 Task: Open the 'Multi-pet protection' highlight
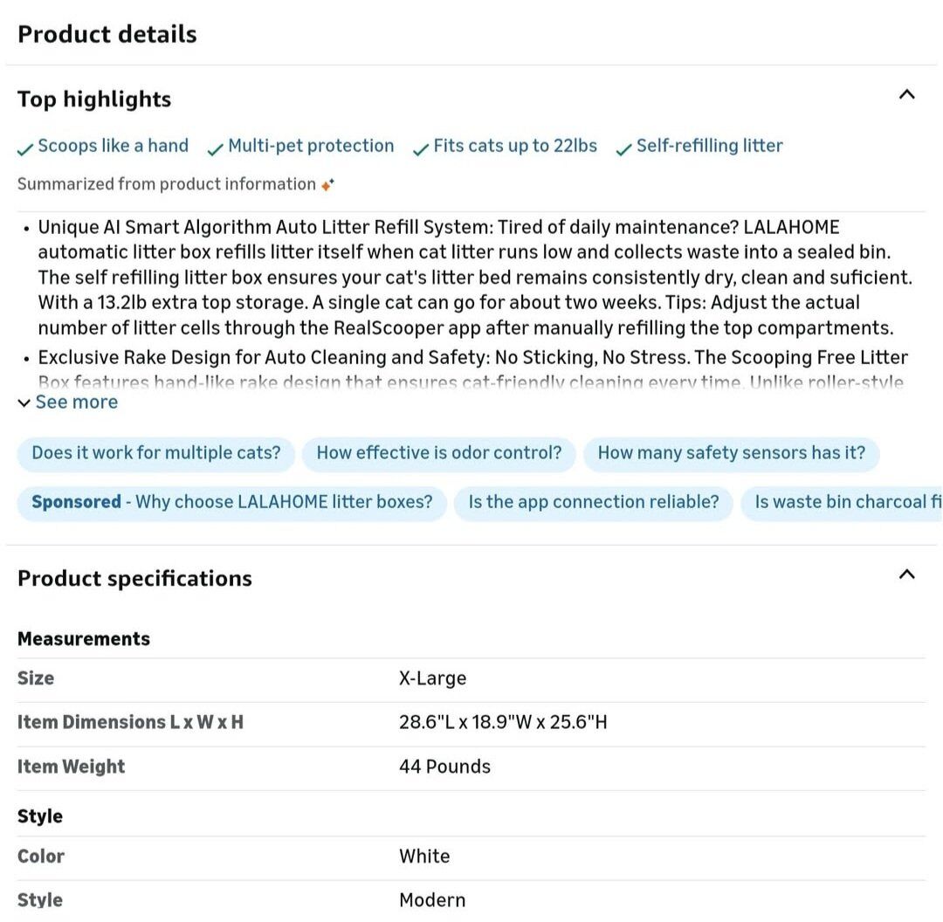(x=311, y=146)
